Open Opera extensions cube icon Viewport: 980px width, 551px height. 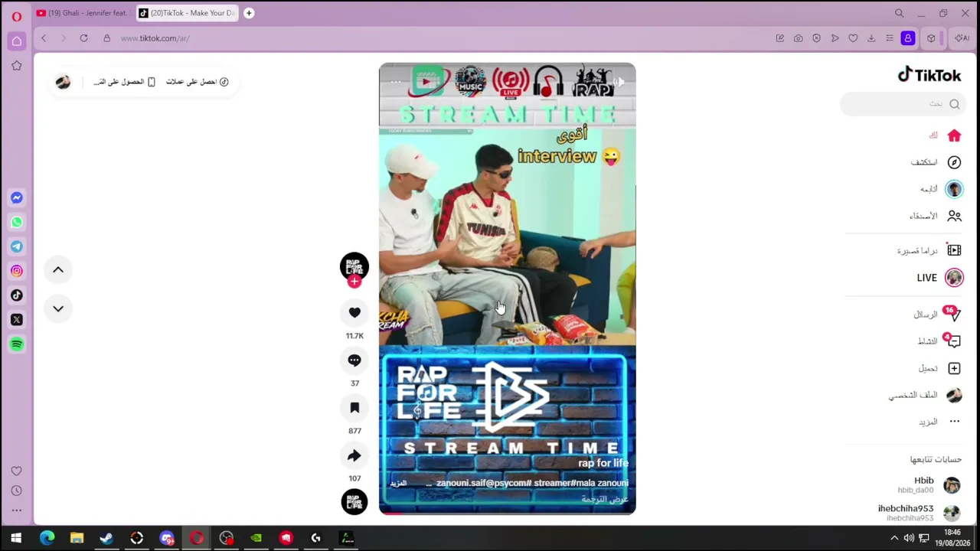coord(931,38)
